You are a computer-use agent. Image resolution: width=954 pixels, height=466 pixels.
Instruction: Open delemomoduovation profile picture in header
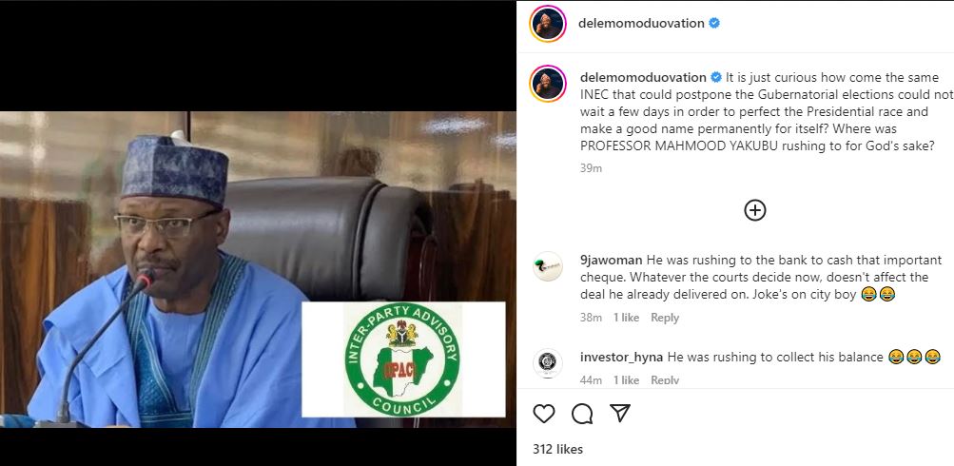[x=548, y=24]
